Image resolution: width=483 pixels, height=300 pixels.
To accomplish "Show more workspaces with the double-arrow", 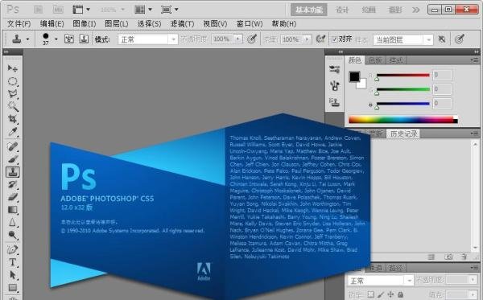I will coord(415,10).
